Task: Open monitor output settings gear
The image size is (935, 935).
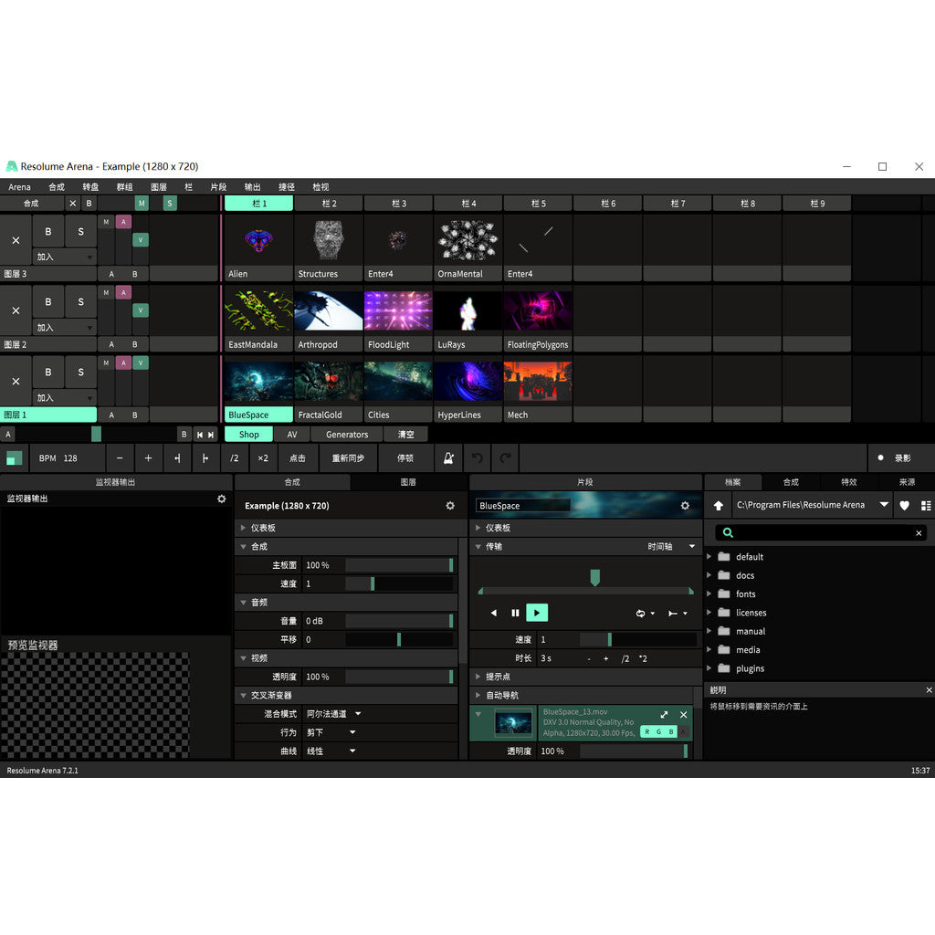Action: (221, 499)
